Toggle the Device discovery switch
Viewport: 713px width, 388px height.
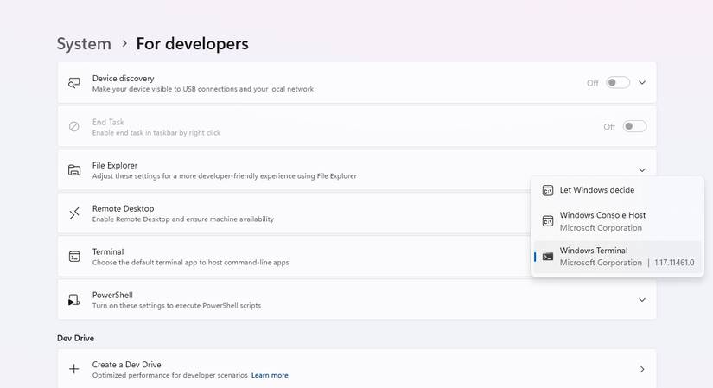(x=617, y=83)
